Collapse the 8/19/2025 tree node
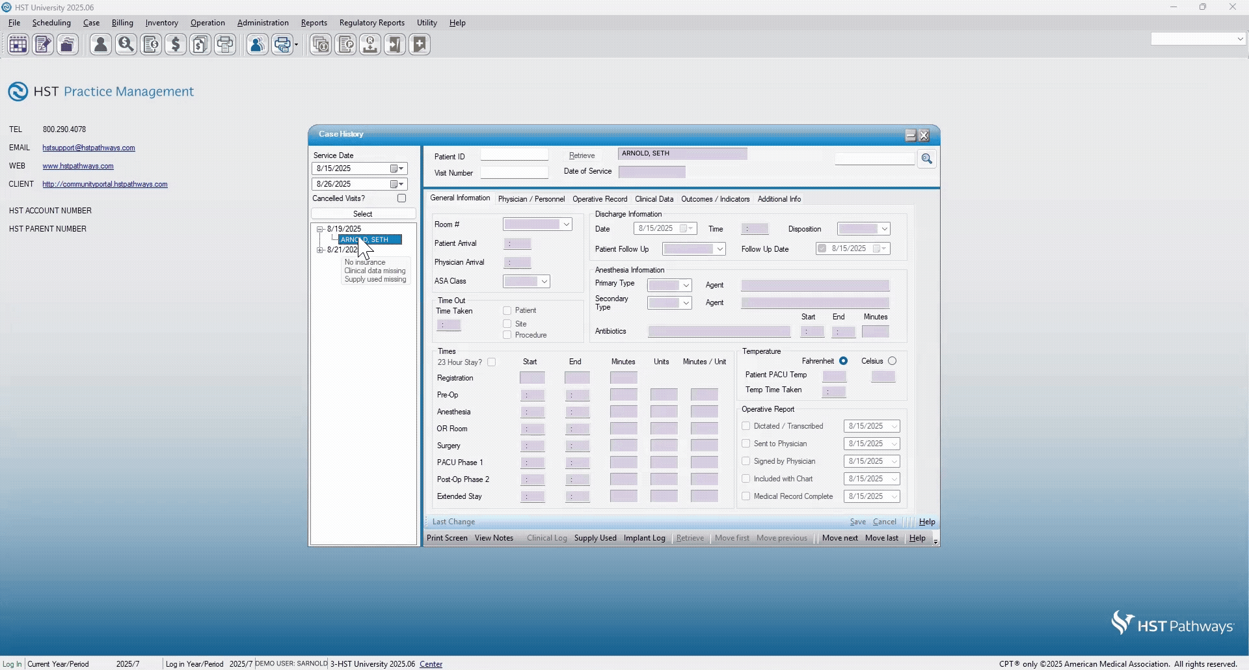 (320, 229)
